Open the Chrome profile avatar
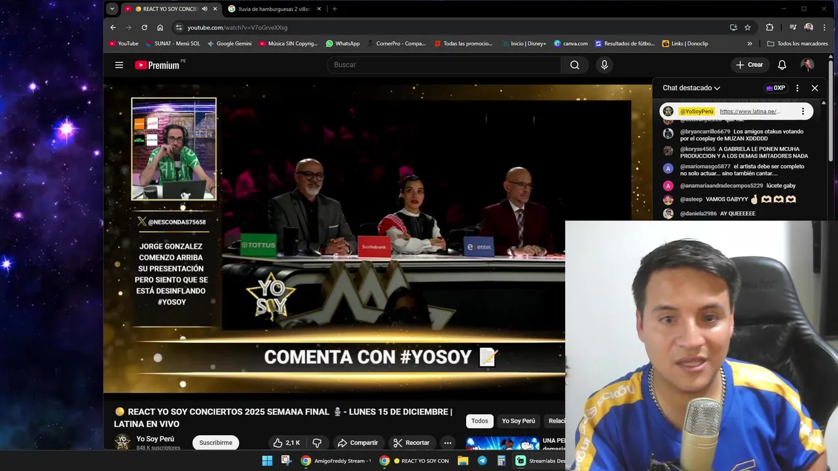 pyautogui.click(x=809, y=27)
